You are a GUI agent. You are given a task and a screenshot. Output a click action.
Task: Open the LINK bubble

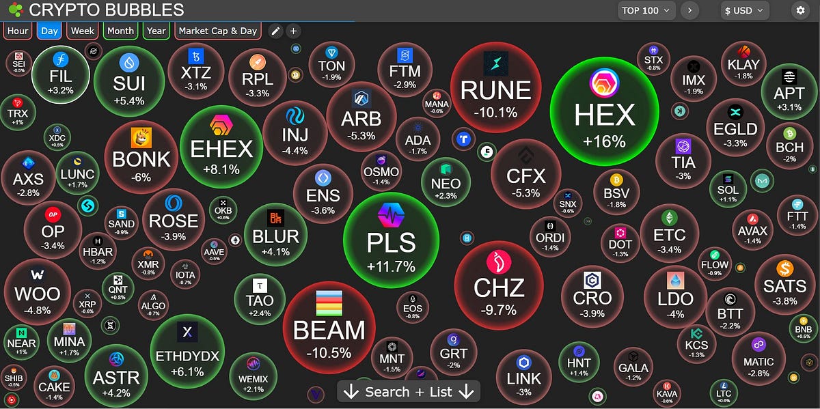524,378
